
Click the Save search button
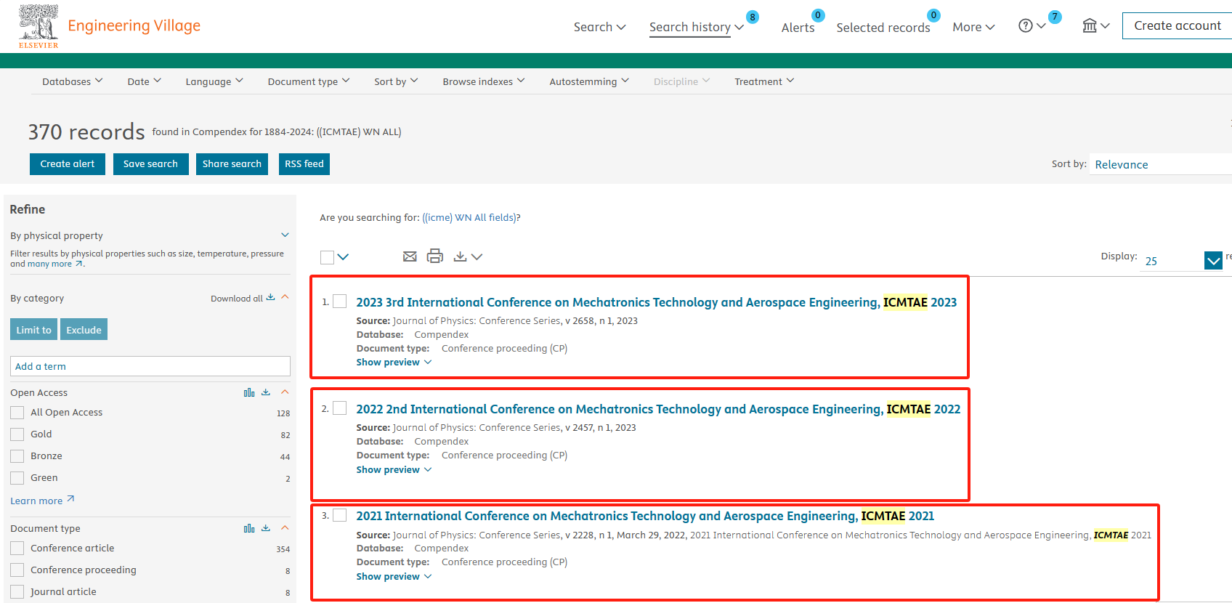[x=150, y=164]
